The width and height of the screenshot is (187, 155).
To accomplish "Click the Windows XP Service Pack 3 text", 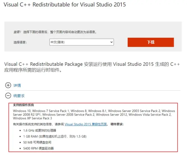I will (32, 118).
